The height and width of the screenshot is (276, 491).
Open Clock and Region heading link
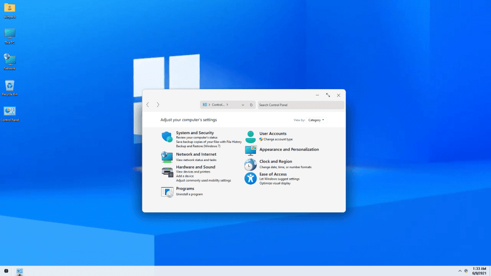pos(276,161)
